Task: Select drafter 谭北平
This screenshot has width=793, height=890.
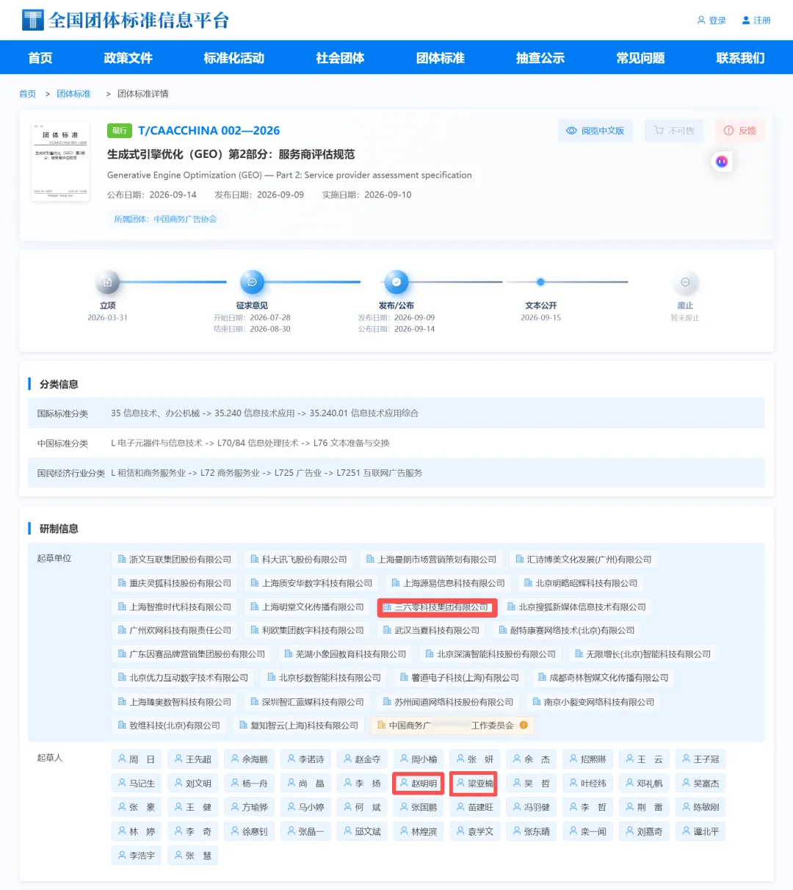Action: [x=700, y=831]
